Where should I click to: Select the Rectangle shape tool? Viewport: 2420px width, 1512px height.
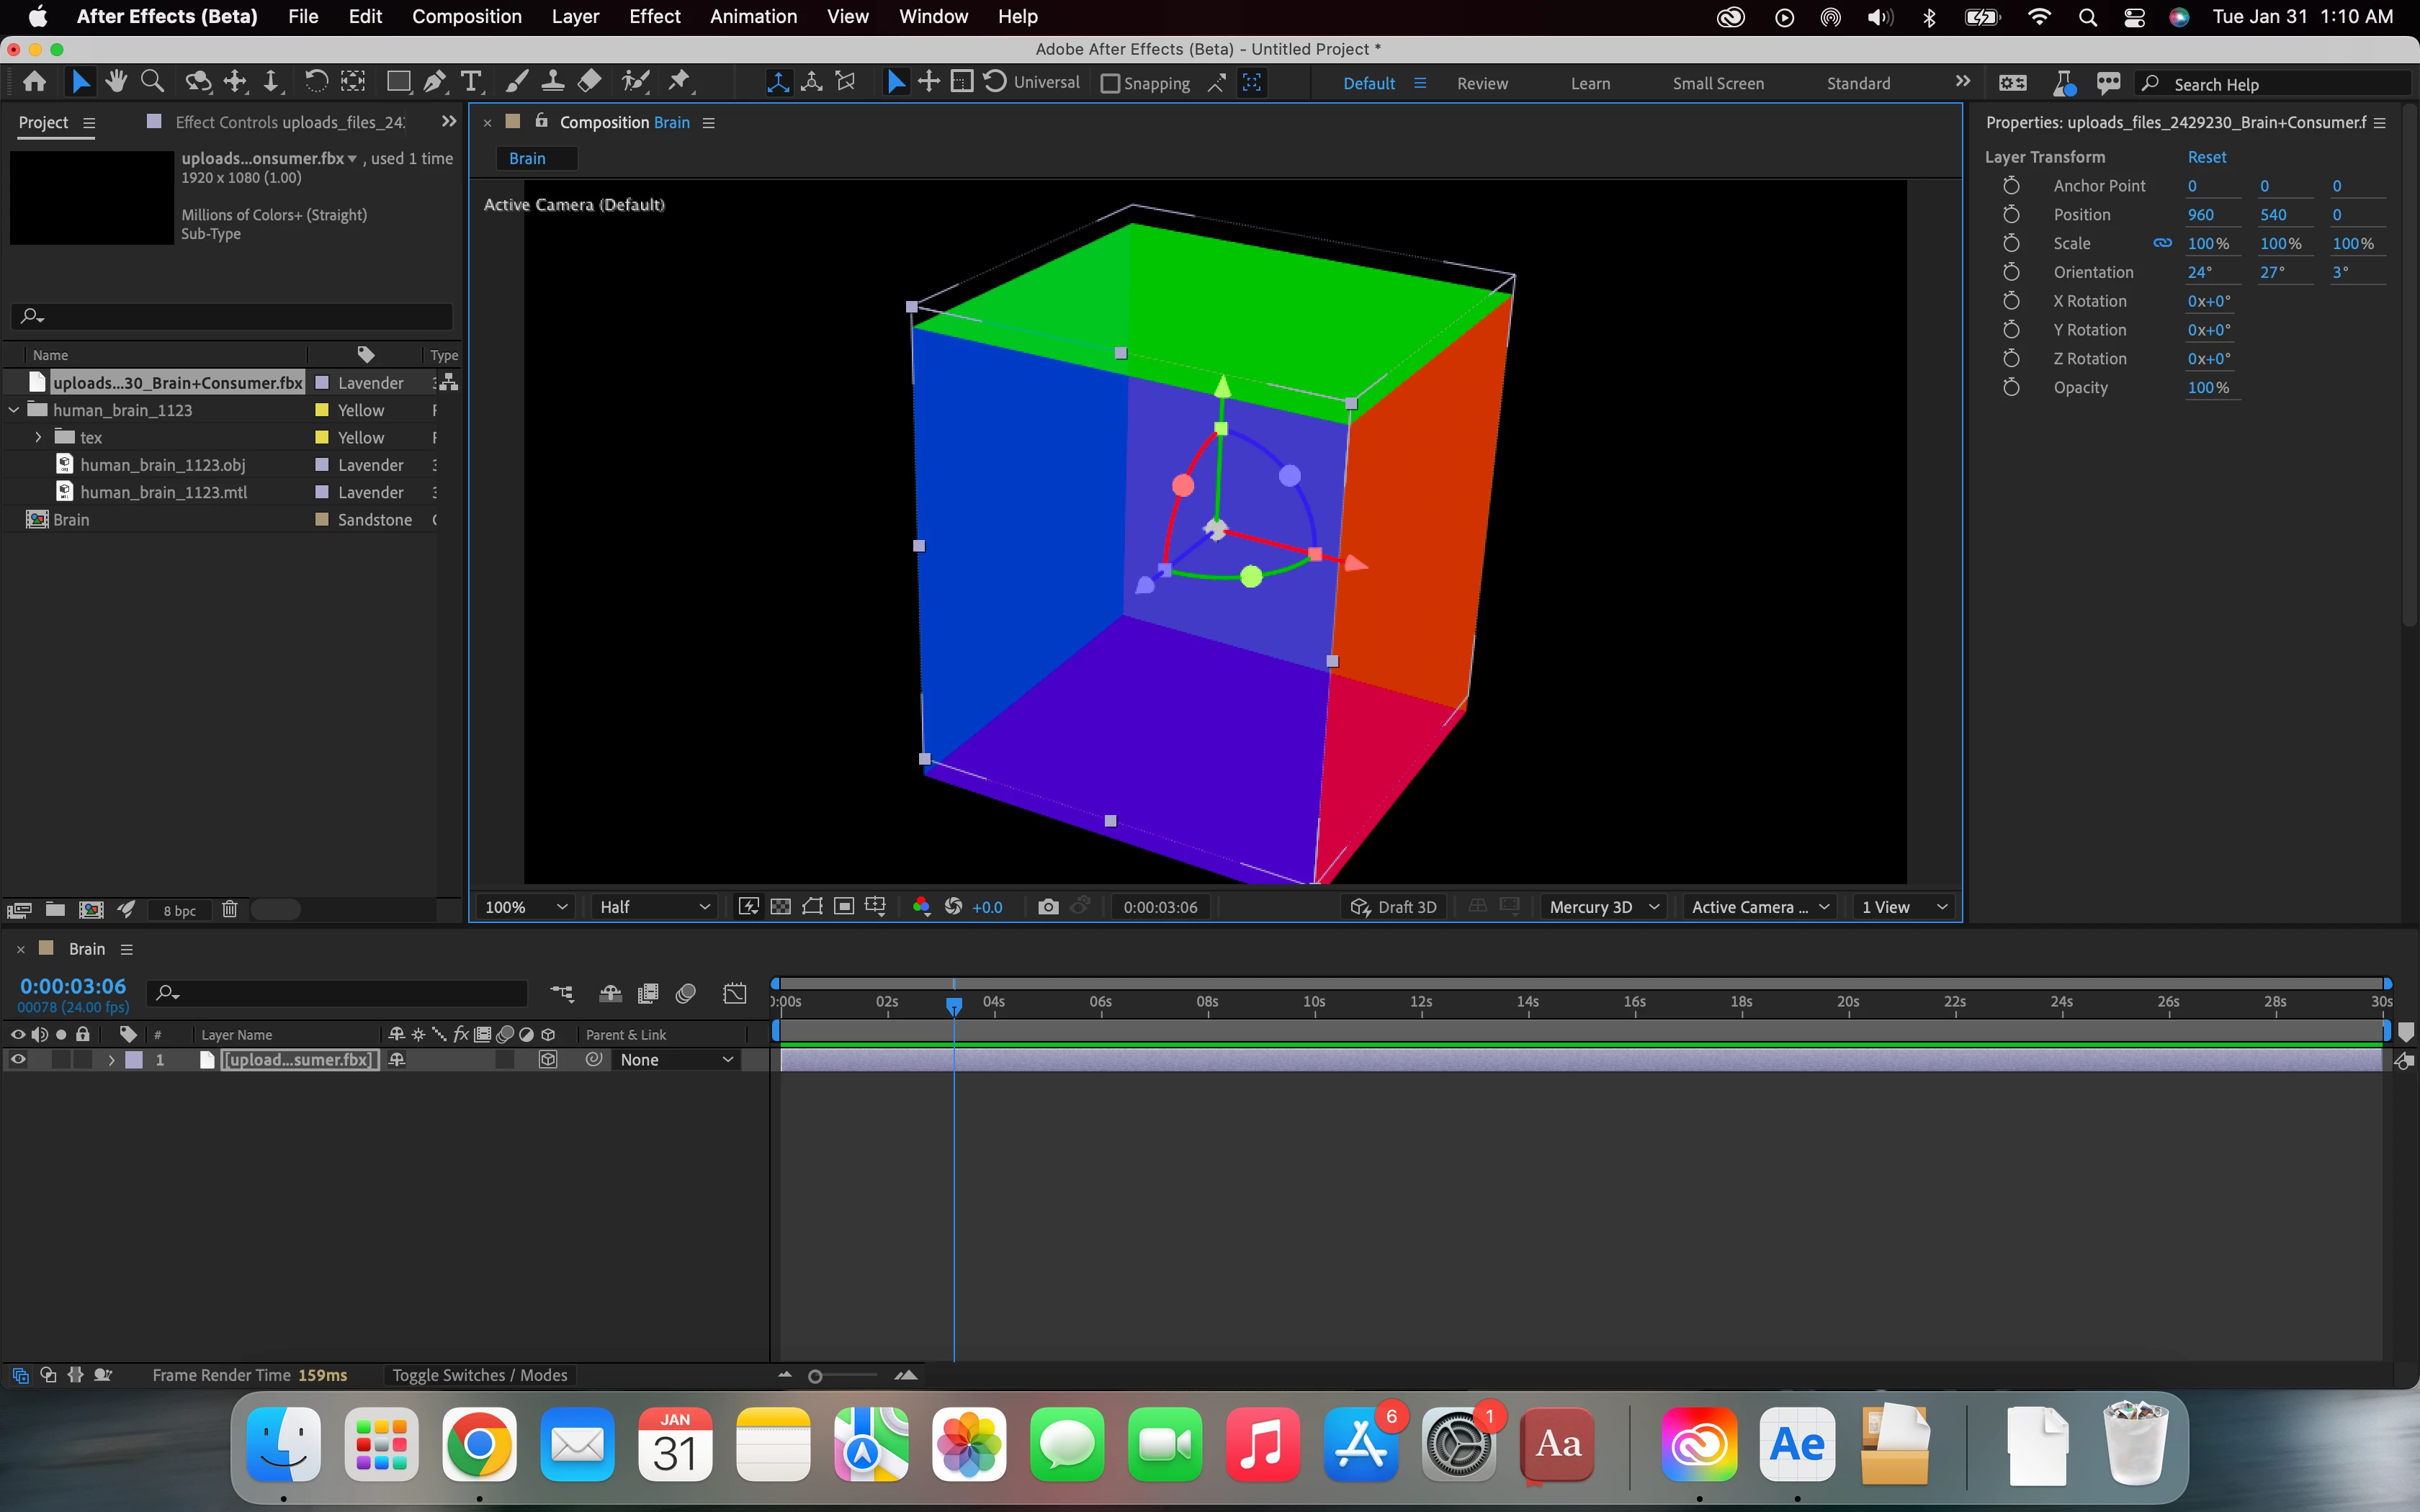(398, 82)
